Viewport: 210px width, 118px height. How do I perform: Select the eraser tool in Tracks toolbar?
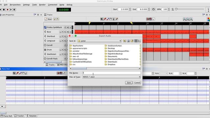108,19
